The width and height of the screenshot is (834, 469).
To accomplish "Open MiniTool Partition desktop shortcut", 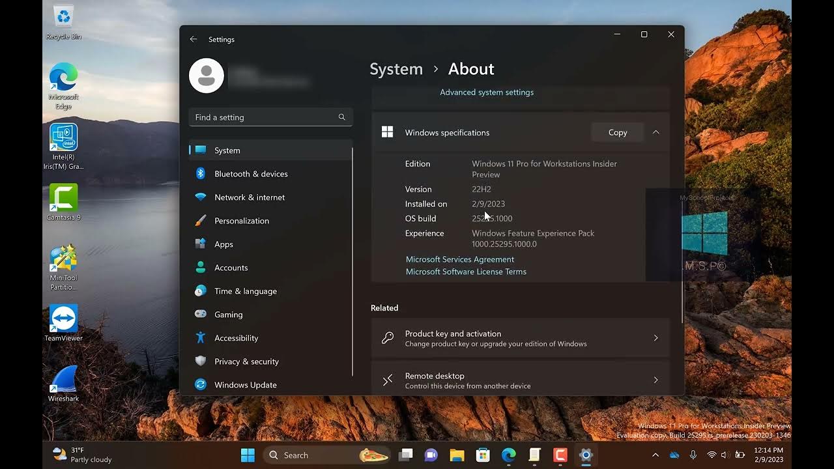I will (x=64, y=268).
